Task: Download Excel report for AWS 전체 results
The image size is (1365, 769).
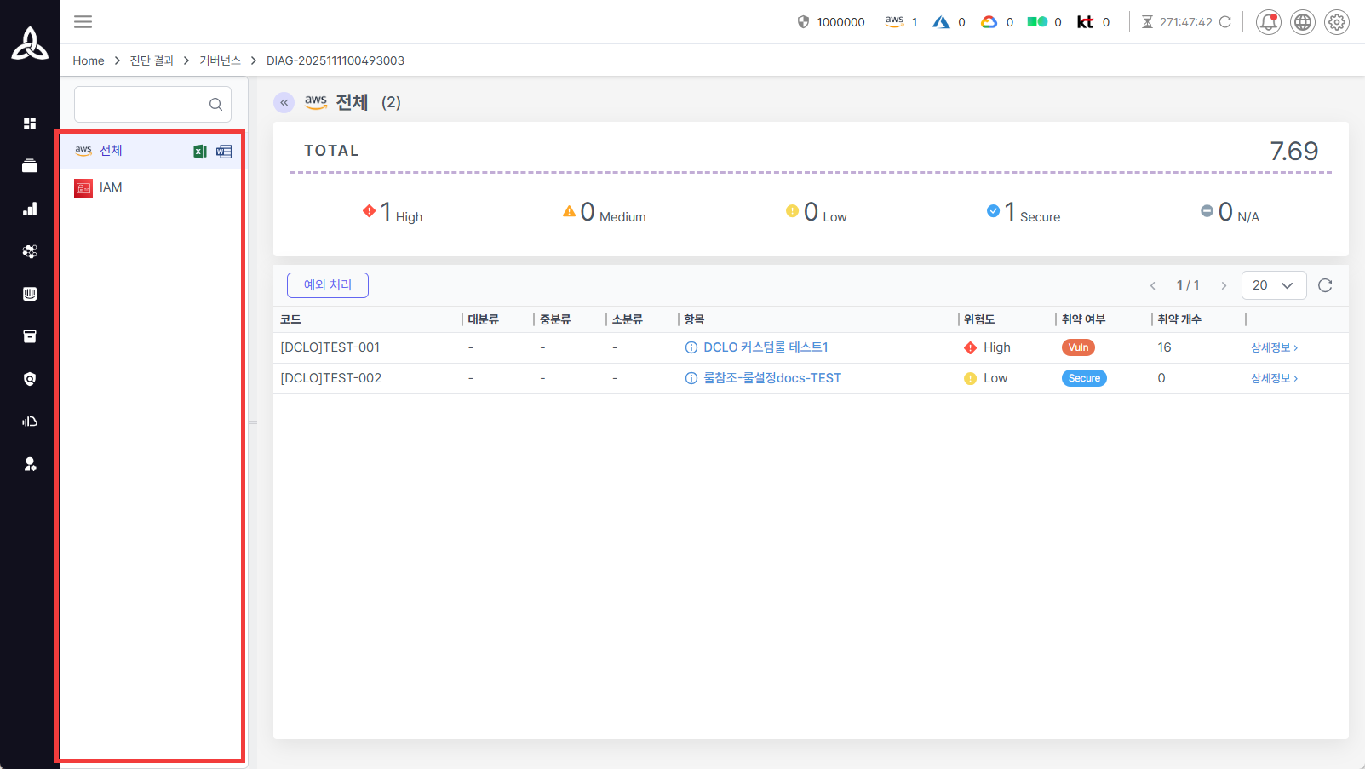Action: click(199, 151)
